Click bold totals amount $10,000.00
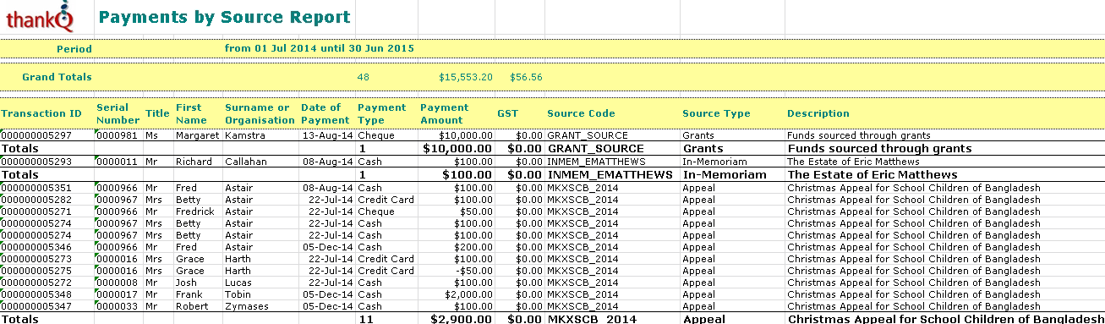This screenshot has height=324, width=1105. click(x=457, y=148)
